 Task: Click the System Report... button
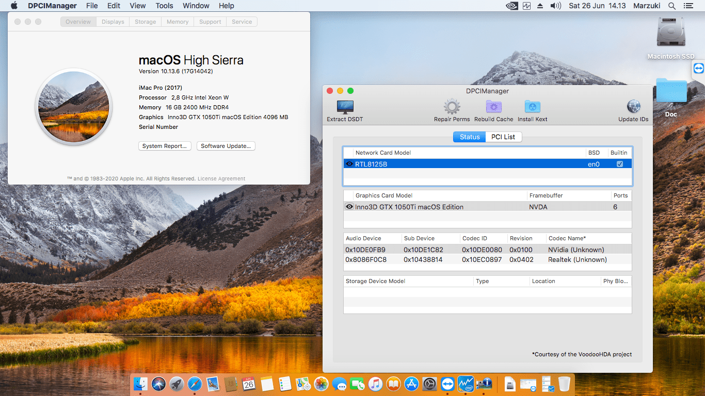[x=165, y=146]
